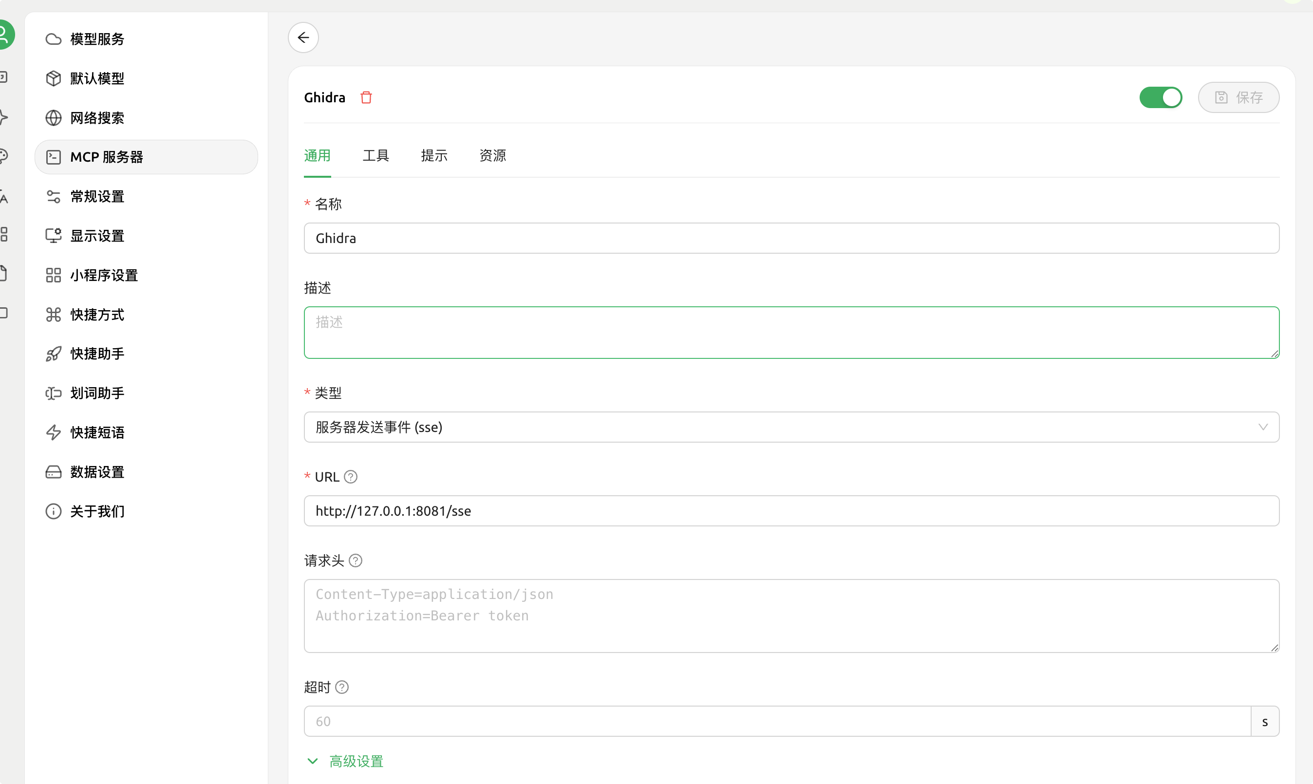Open 数据设置 in the sidebar
Image resolution: width=1313 pixels, height=784 pixels.
(x=97, y=472)
